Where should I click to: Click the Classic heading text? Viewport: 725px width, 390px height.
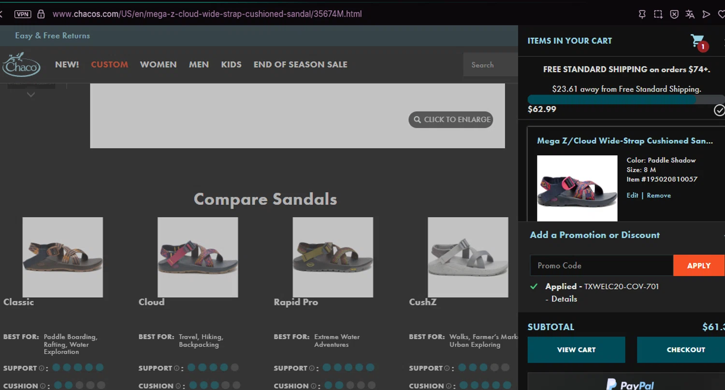tap(18, 302)
